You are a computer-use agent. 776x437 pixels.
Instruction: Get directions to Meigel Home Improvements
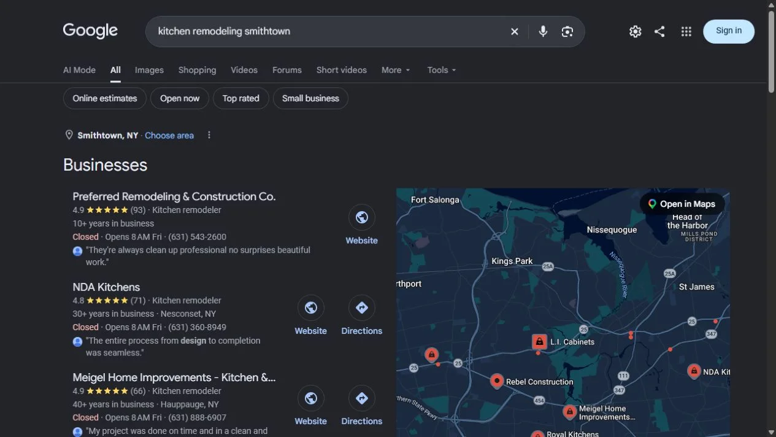[x=362, y=398]
